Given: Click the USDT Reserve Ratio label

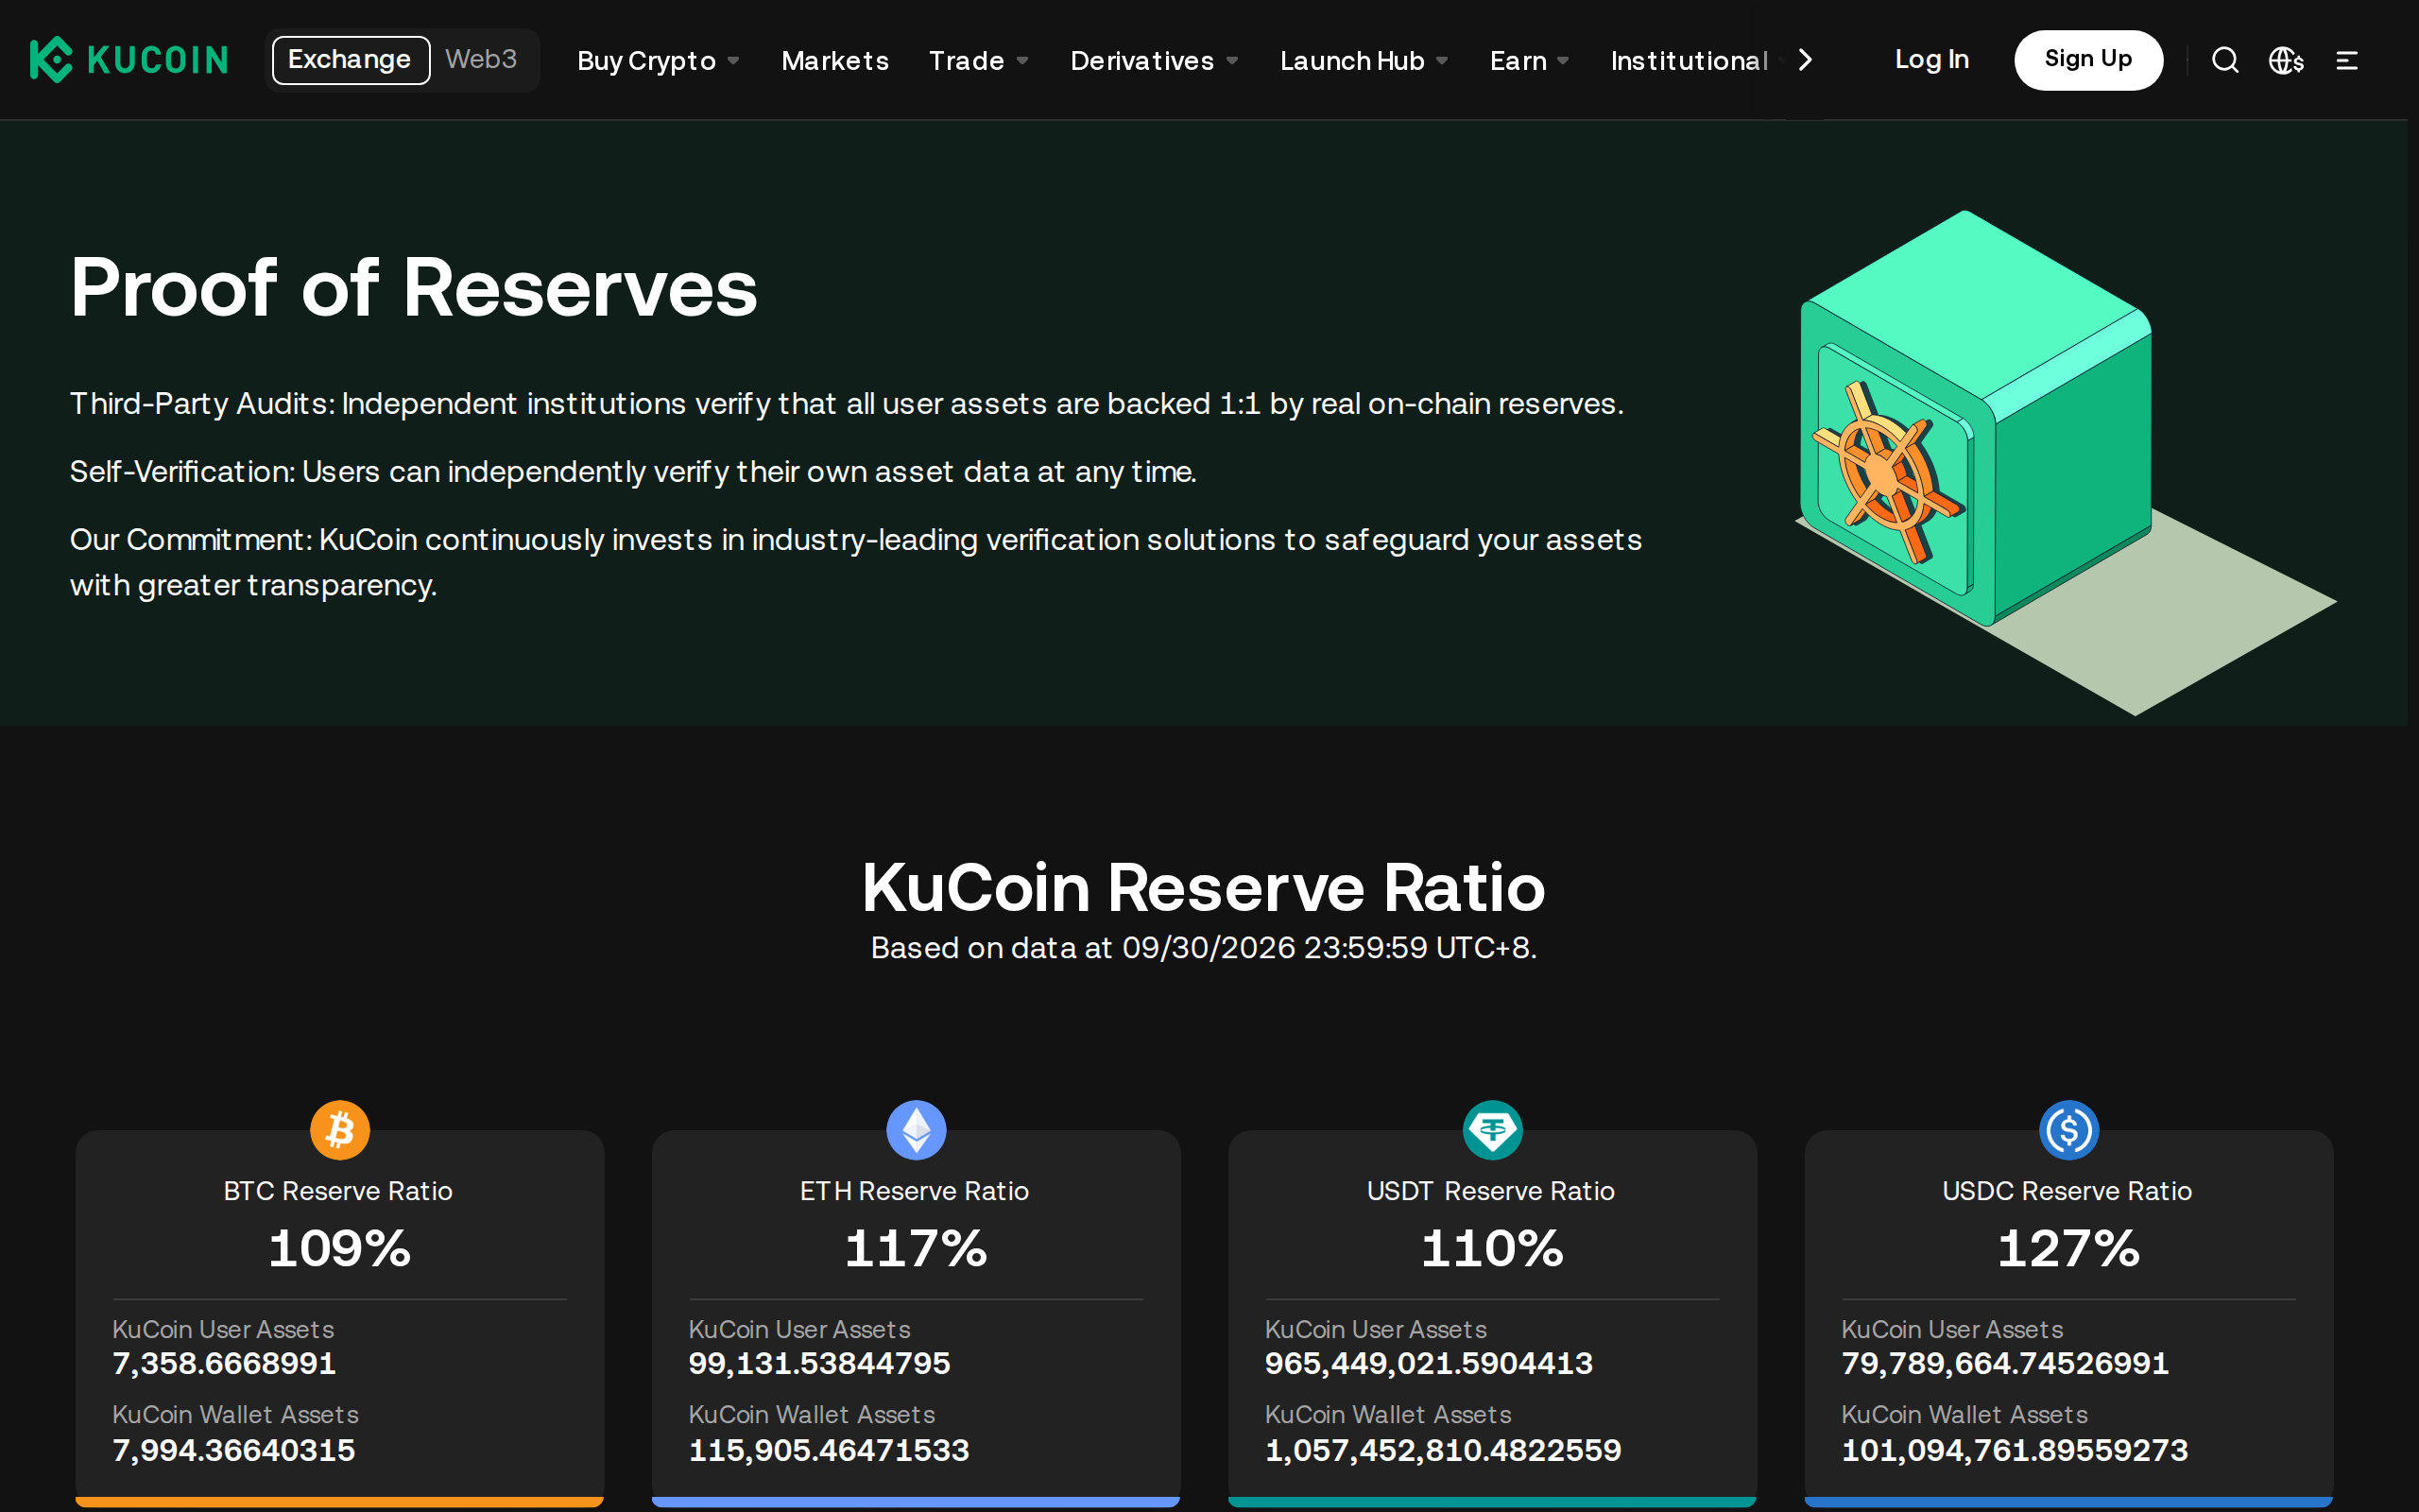Looking at the screenshot, I should pyautogui.click(x=1490, y=1191).
